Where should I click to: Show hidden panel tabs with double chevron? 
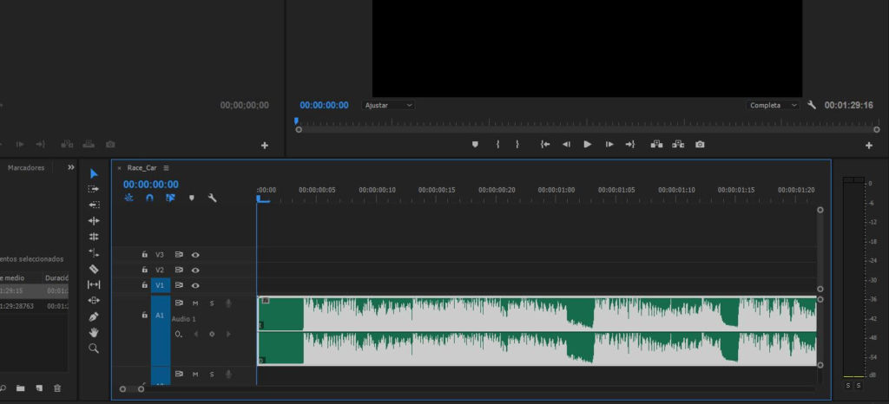(x=71, y=167)
